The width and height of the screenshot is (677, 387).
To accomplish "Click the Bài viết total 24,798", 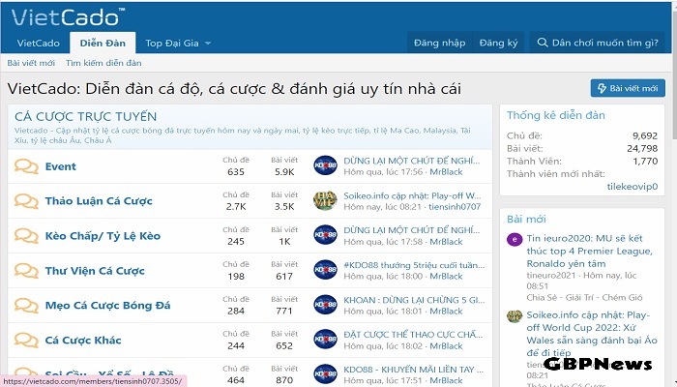I will tap(642, 149).
